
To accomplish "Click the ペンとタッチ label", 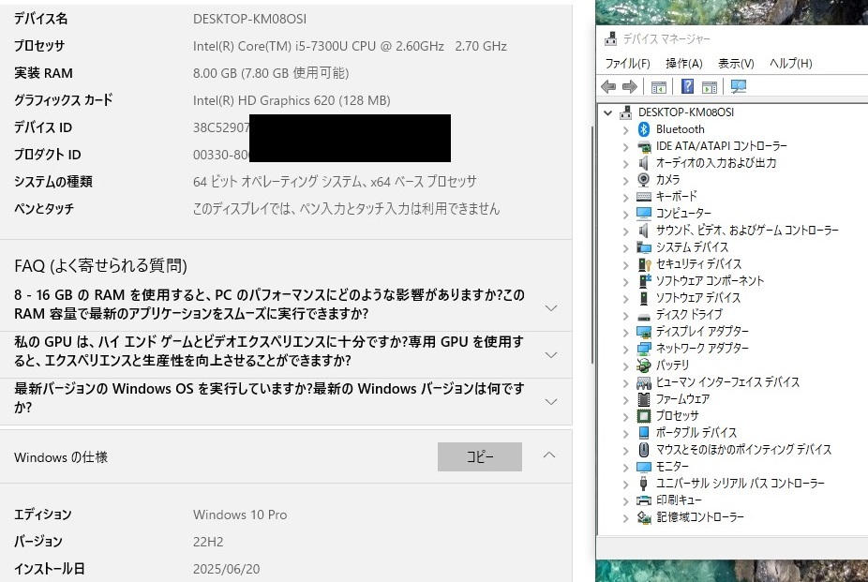I will click(x=44, y=209).
